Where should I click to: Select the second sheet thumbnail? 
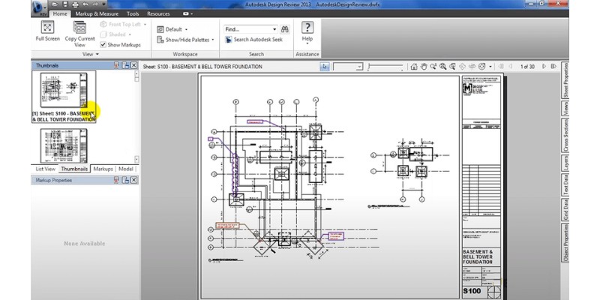coord(64,145)
